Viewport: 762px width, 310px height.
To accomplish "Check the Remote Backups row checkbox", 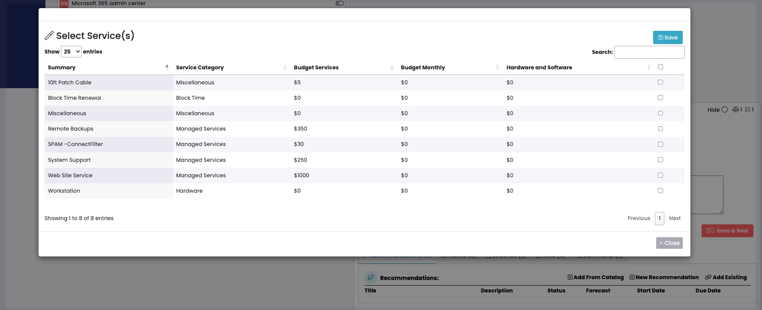I will click(x=660, y=128).
